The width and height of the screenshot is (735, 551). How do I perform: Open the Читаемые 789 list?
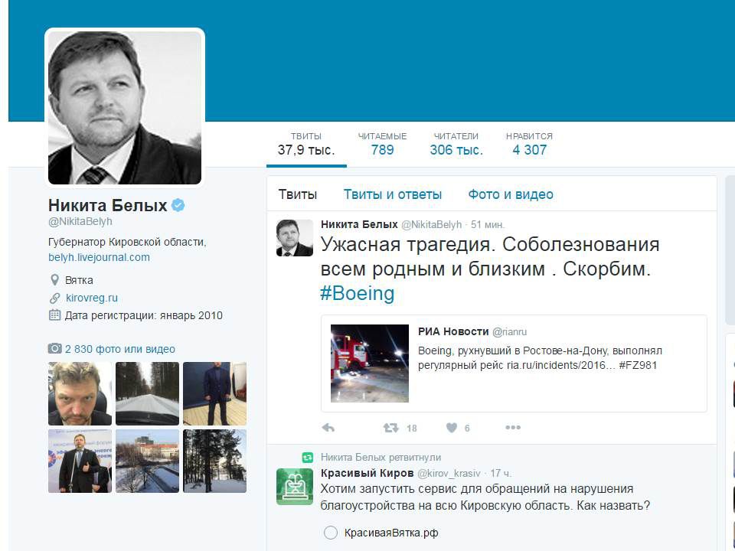coord(382,144)
